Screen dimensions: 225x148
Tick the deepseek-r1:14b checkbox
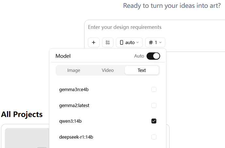point(154,137)
